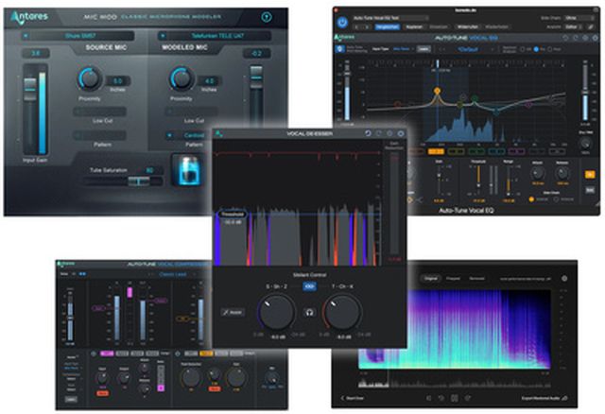The height and width of the screenshot is (414, 605).
Task: Click the Assist button in Vocal De-Esser
Action: [233, 312]
